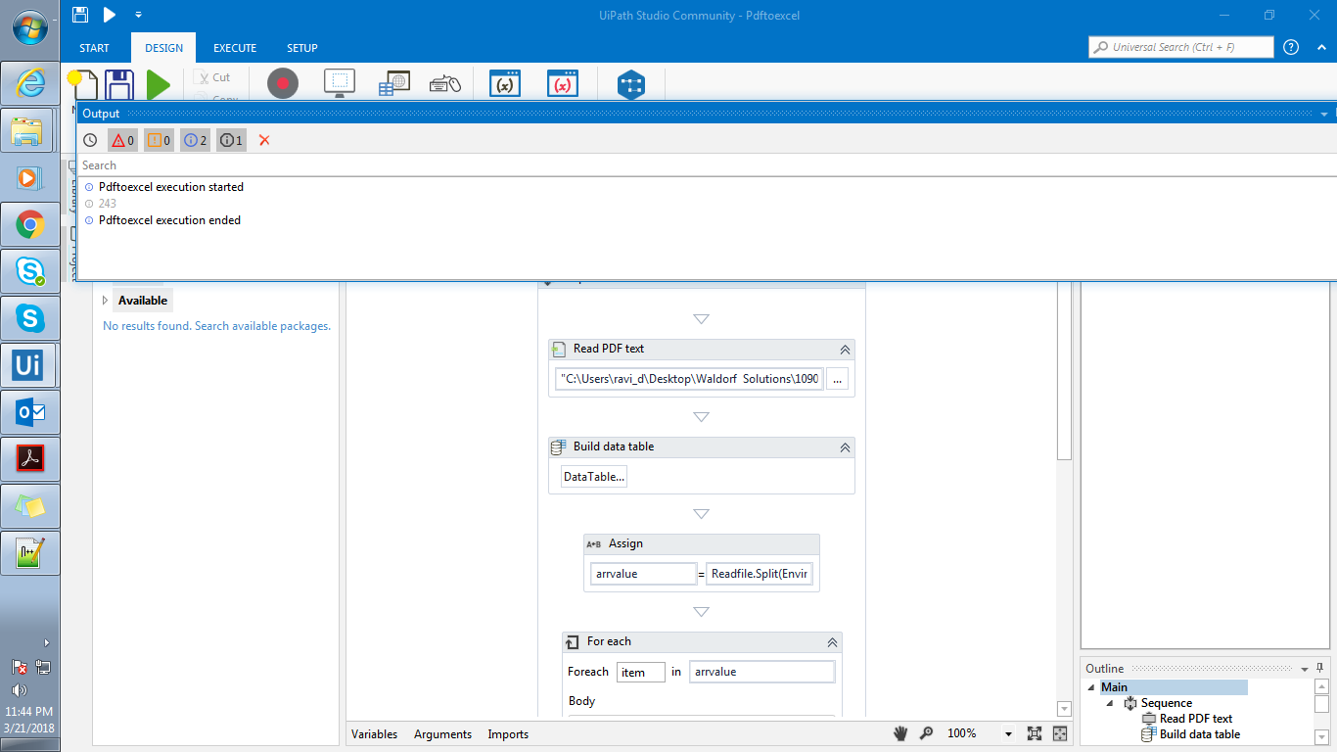The image size is (1337, 752).
Task: Select the 'Pdftoexcel execution ended' log line
Action: click(x=169, y=220)
